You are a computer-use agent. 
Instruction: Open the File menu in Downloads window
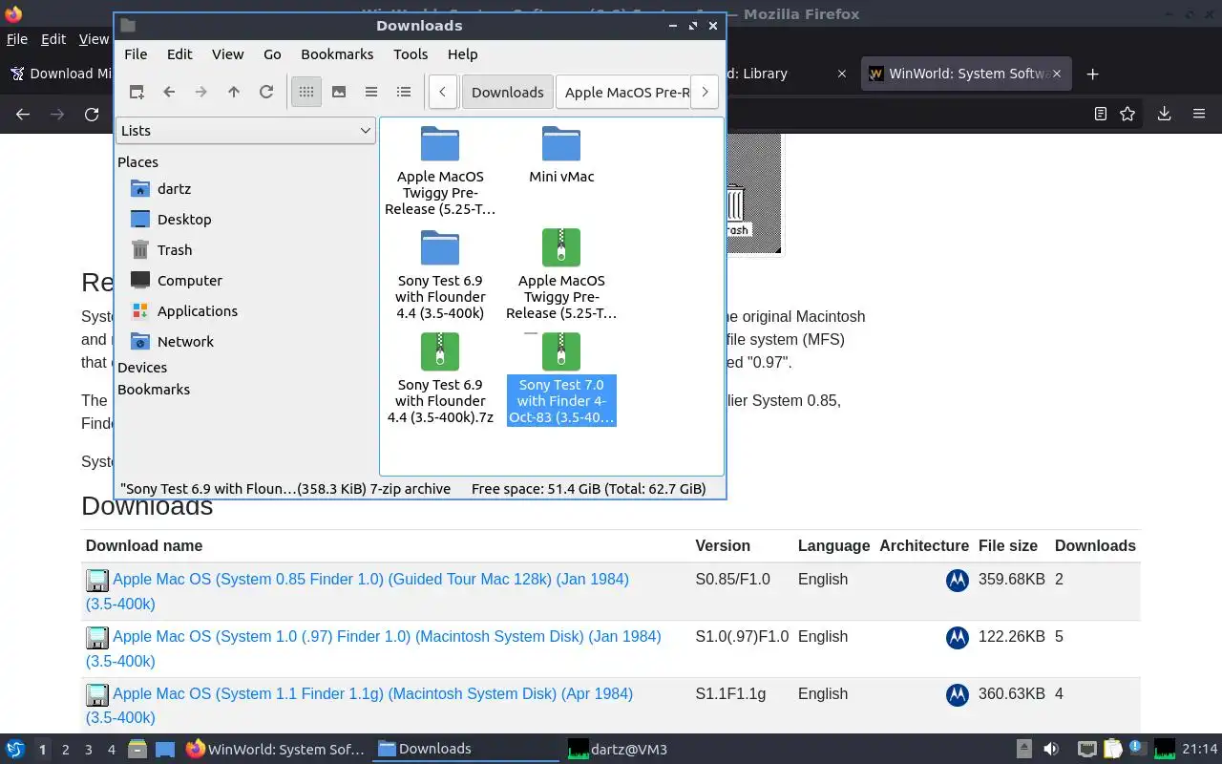[136, 54]
